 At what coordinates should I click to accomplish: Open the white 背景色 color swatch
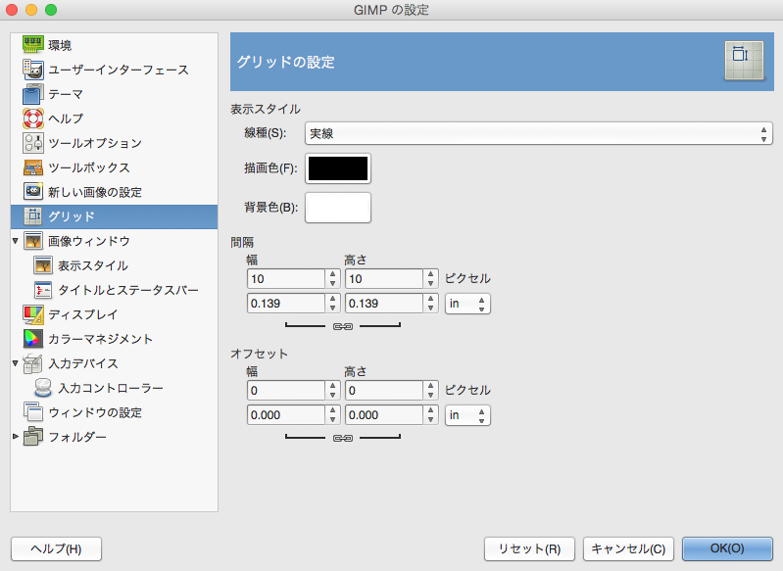click(338, 208)
